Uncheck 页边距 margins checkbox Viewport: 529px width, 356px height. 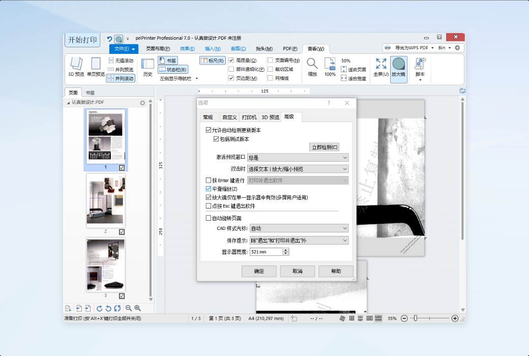[x=231, y=78]
